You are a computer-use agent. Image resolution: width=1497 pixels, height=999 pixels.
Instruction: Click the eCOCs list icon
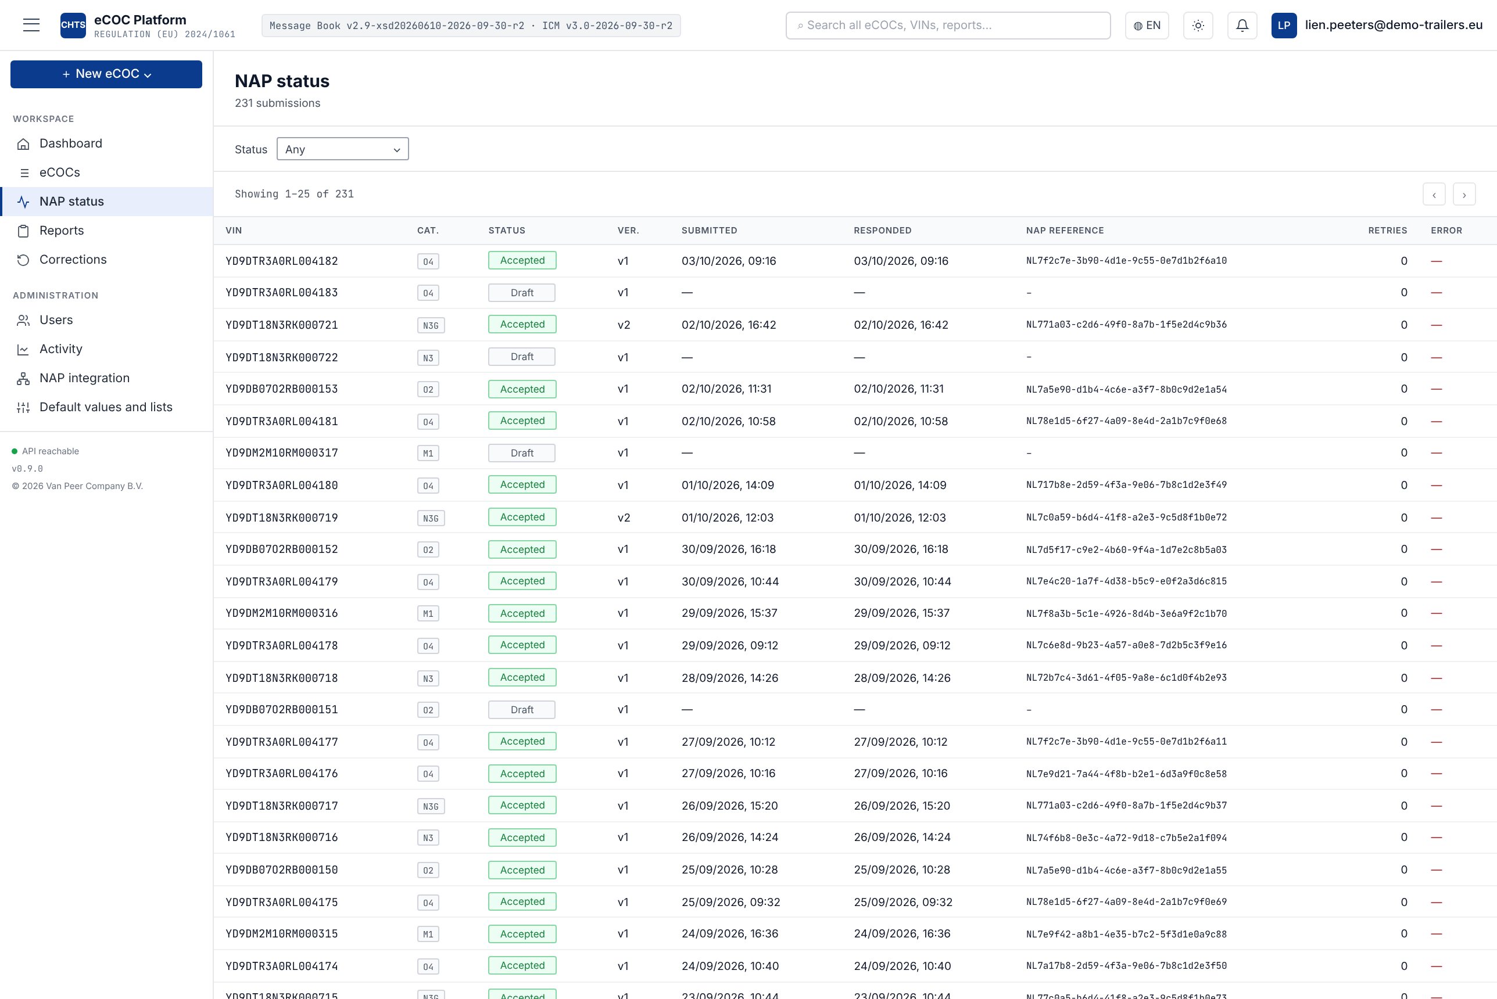pyautogui.click(x=24, y=173)
